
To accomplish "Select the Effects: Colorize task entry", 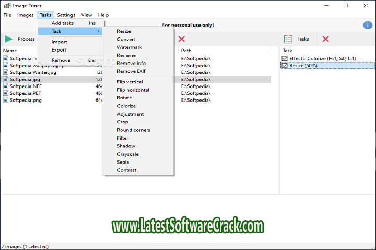I will pyautogui.click(x=327, y=58).
